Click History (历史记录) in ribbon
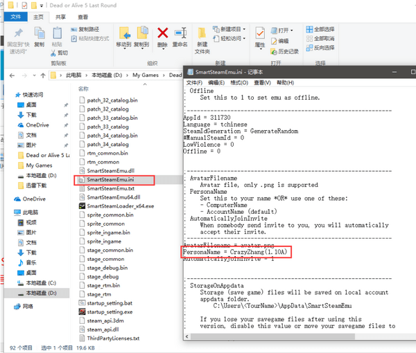 point(284,51)
